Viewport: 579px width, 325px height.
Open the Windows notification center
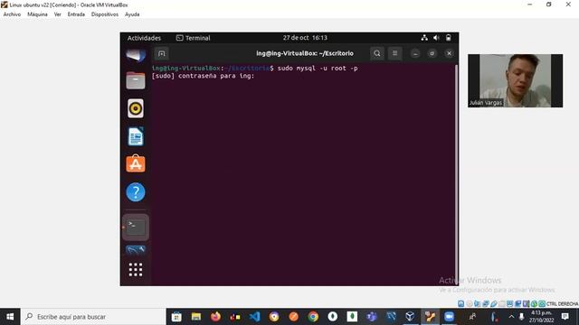(565, 317)
